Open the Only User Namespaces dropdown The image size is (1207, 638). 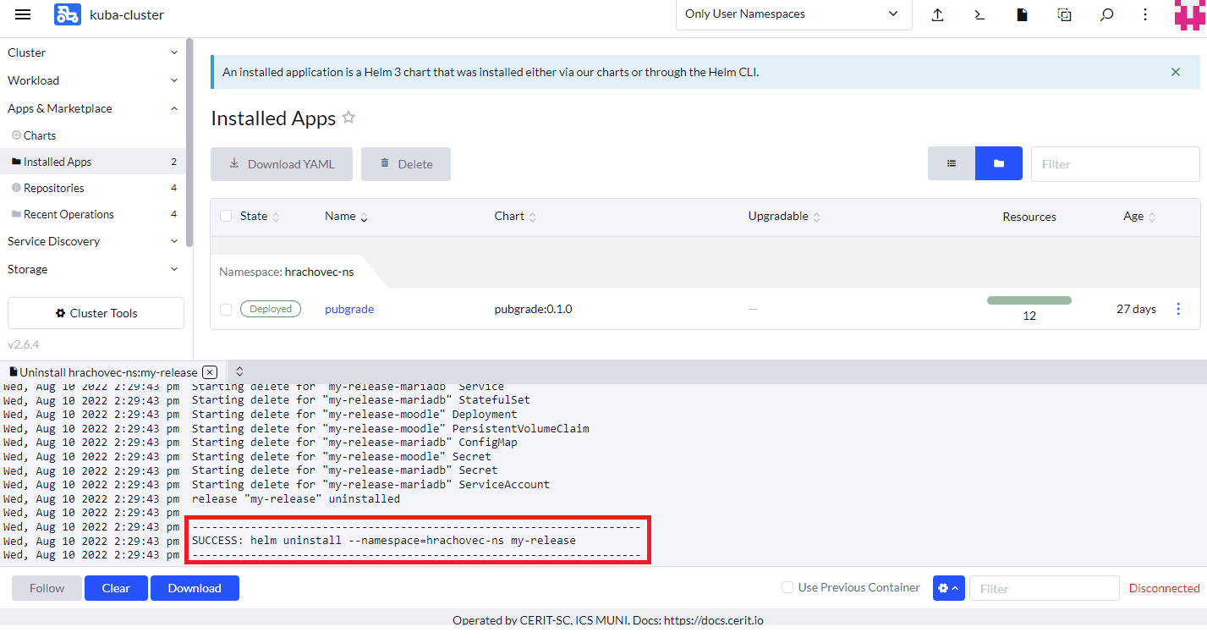tap(793, 14)
